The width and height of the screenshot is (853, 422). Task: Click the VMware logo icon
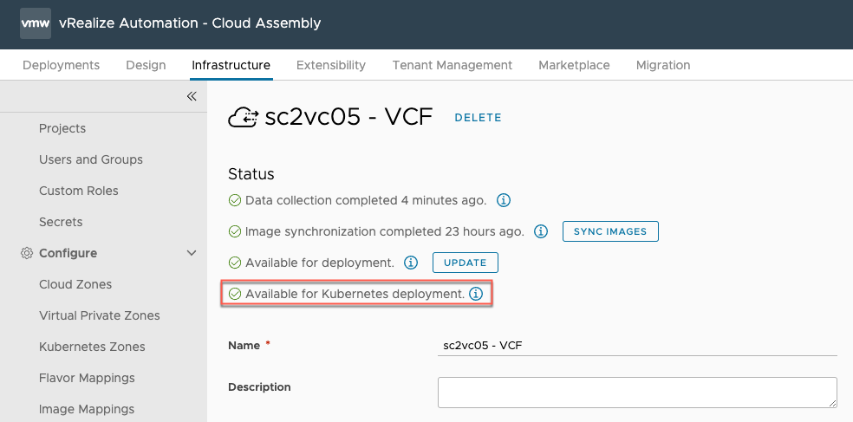pyautogui.click(x=36, y=24)
